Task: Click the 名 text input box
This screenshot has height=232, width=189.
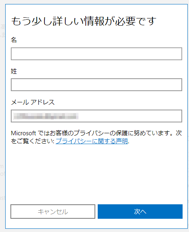Action: coord(97,54)
